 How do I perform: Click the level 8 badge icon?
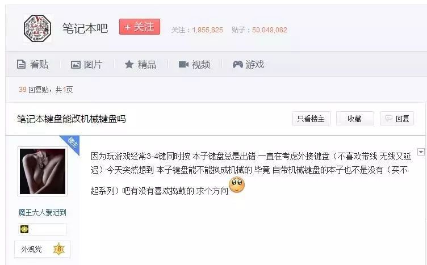[59, 249]
